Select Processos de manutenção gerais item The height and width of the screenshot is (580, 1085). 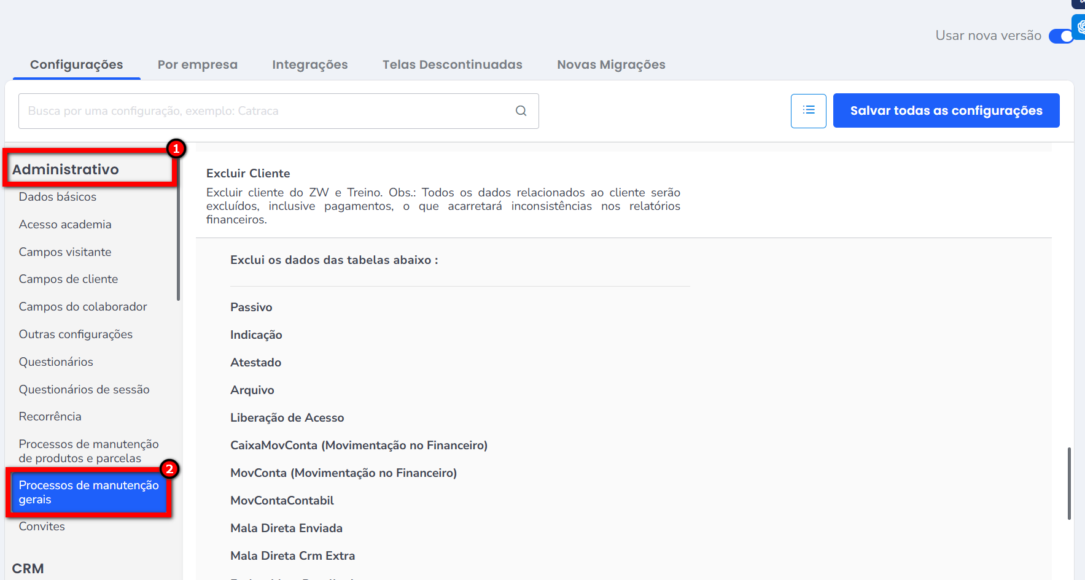(x=88, y=492)
